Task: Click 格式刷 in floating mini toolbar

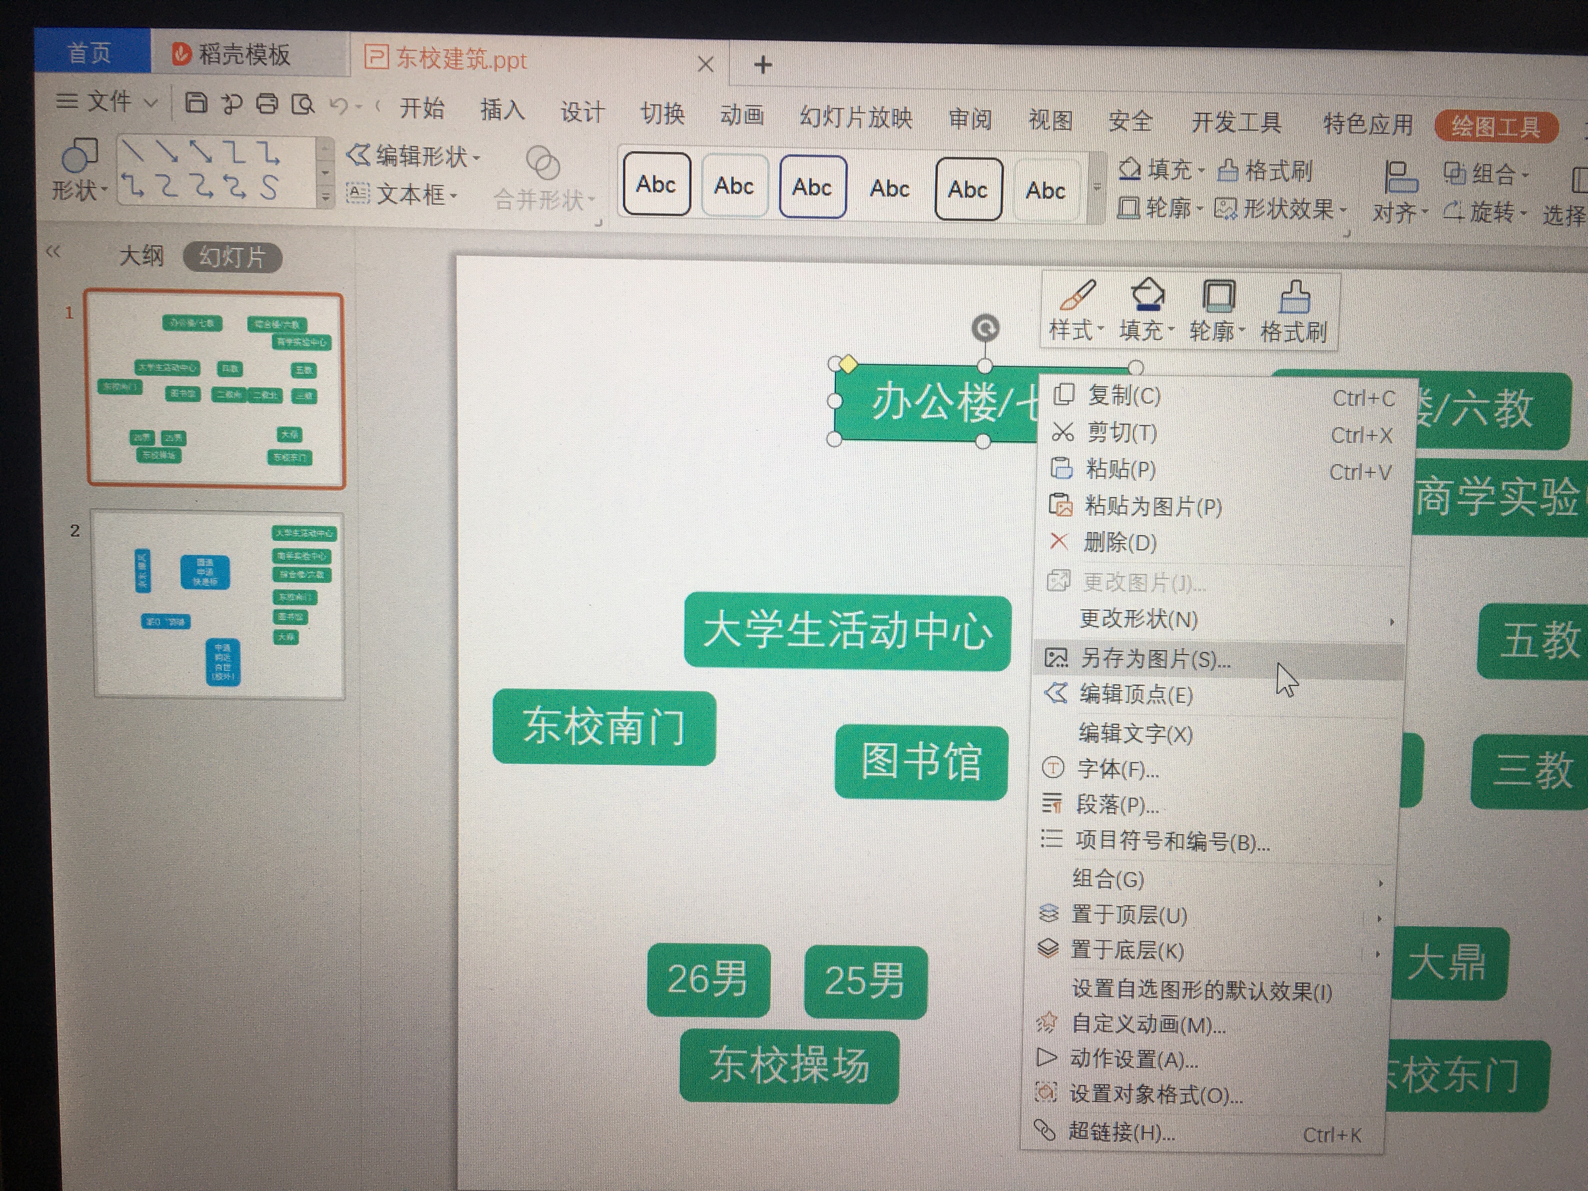Action: coord(1294,312)
